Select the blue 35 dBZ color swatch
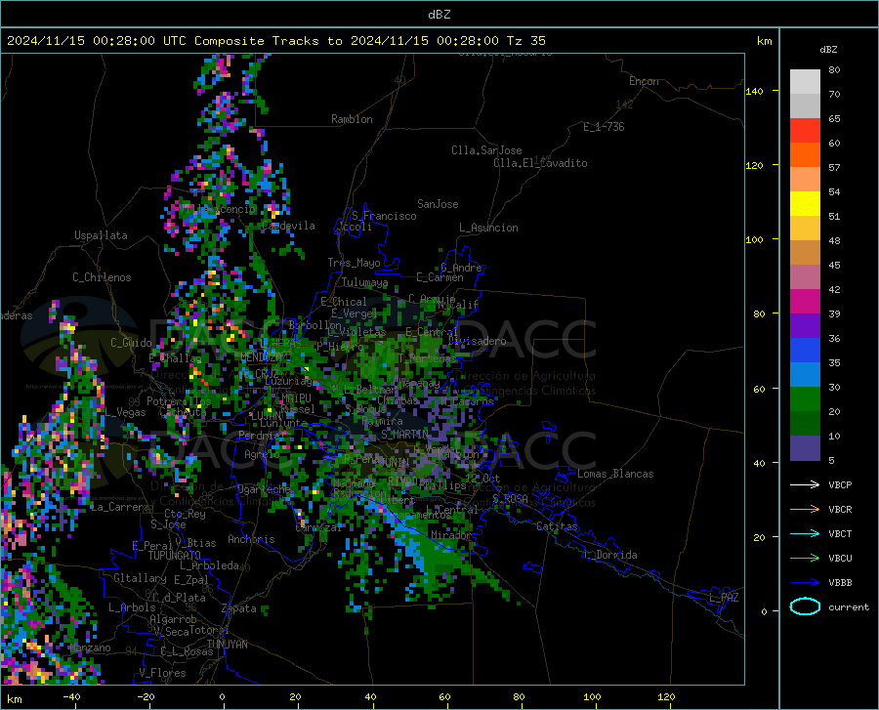 coord(805,351)
